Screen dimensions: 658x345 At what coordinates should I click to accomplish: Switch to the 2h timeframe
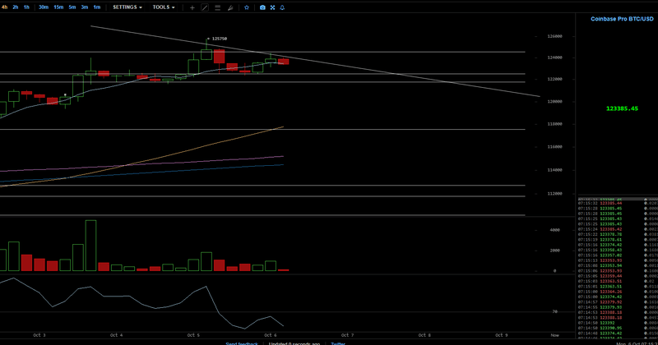point(16,7)
